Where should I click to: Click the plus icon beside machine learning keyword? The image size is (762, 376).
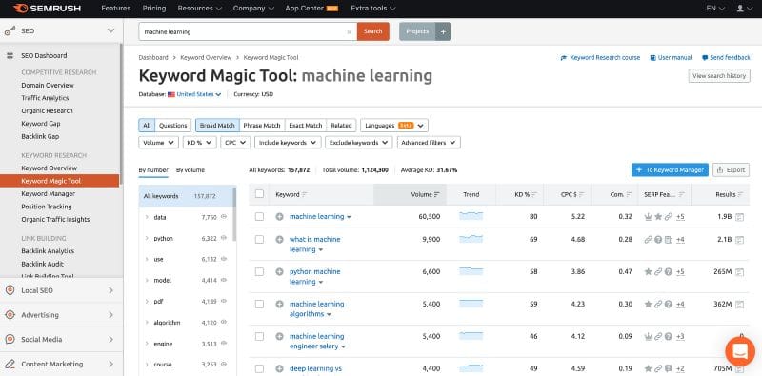pyautogui.click(x=279, y=217)
